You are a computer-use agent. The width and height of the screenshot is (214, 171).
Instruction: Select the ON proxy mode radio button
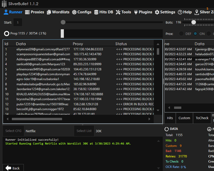[195, 34]
